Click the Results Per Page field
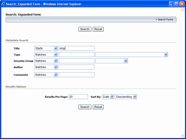This screenshot has width=186, height=139. (78, 97)
